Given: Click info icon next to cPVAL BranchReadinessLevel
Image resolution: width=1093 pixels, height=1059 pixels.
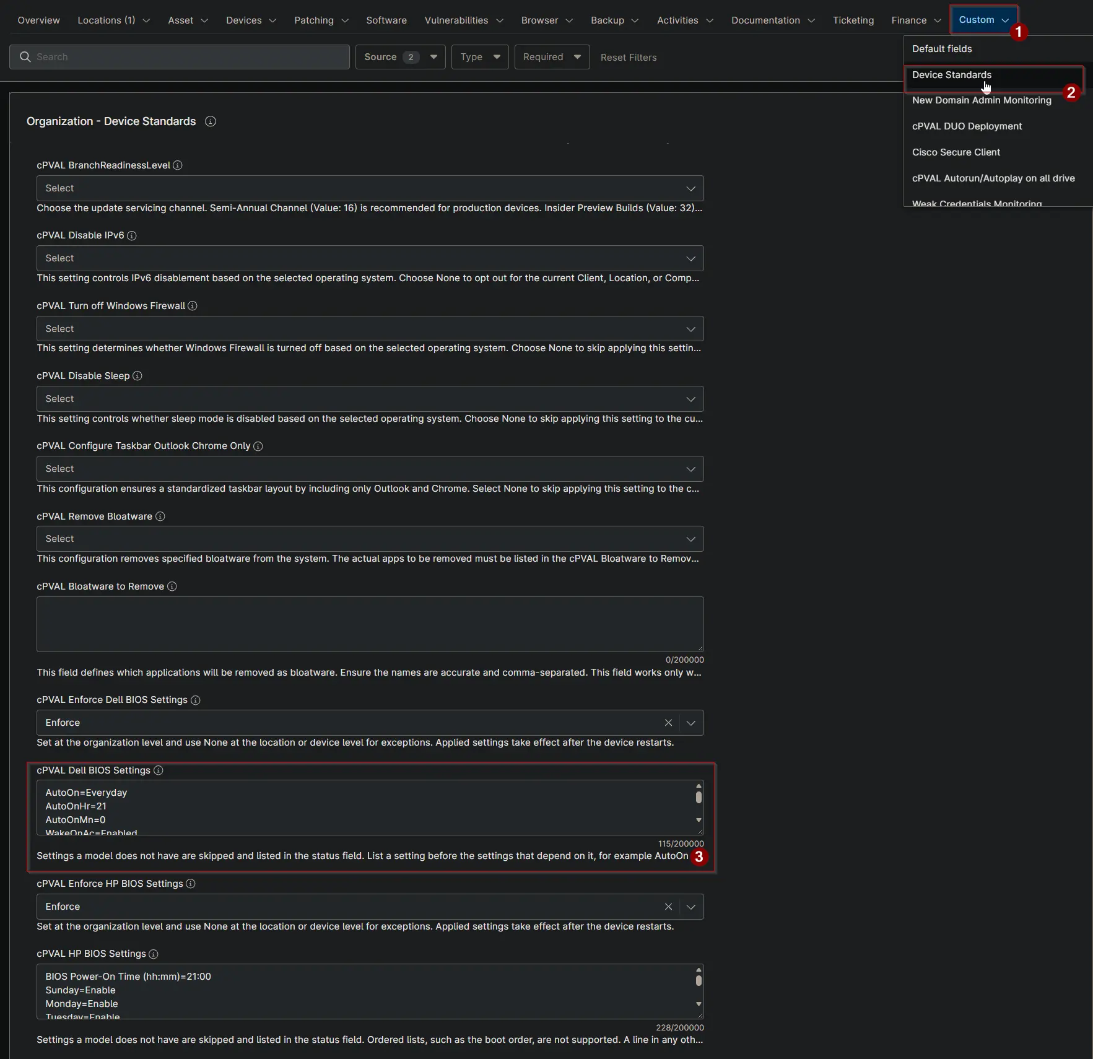Looking at the screenshot, I should 178,165.
